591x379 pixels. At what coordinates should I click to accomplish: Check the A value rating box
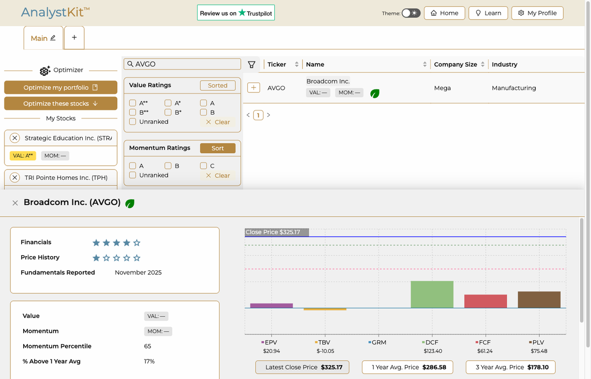(203, 103)
